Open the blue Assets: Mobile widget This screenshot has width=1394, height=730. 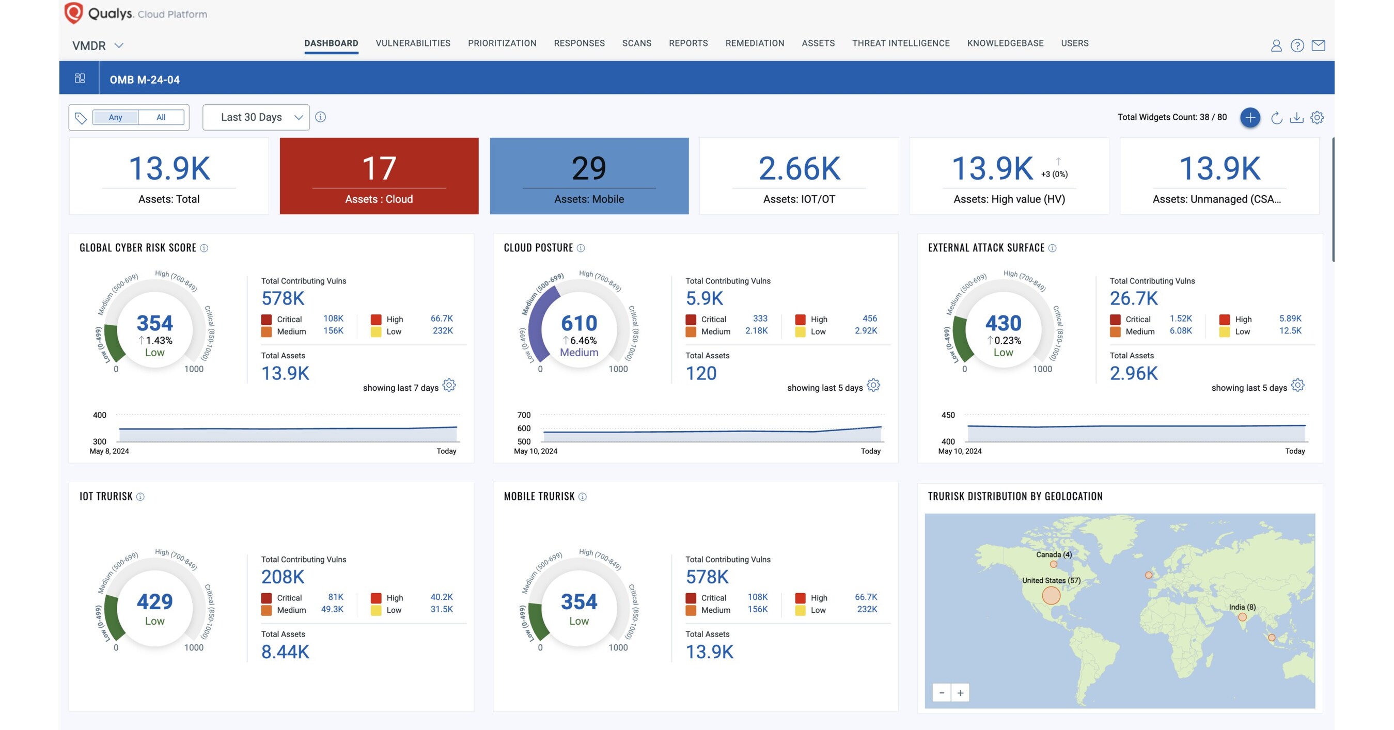(x=589, y=176)
